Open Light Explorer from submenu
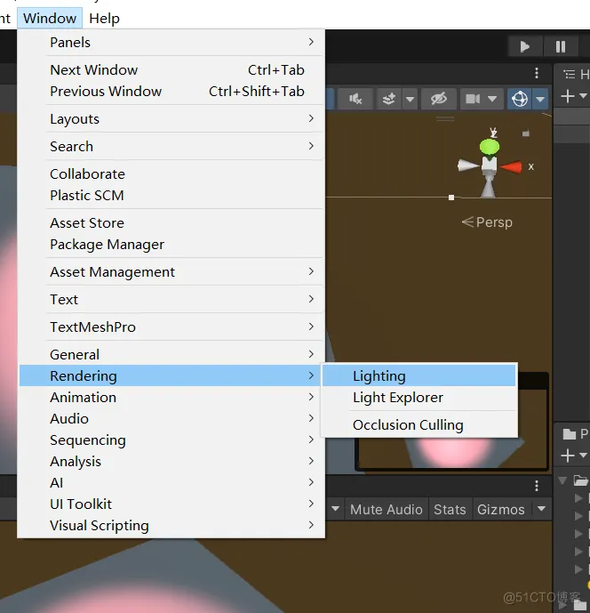This screenshot has height=613, width=590. (x=419, y=397)
